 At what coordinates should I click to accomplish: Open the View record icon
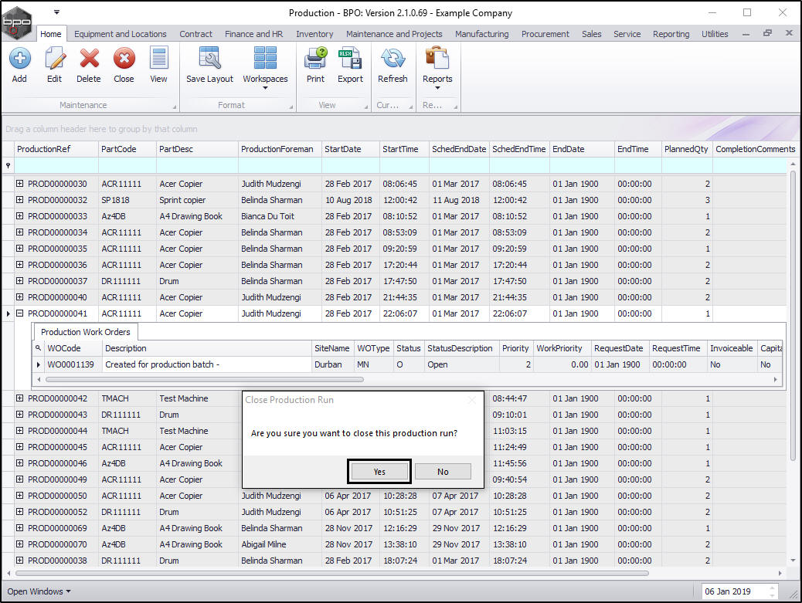tap(158, 65)
